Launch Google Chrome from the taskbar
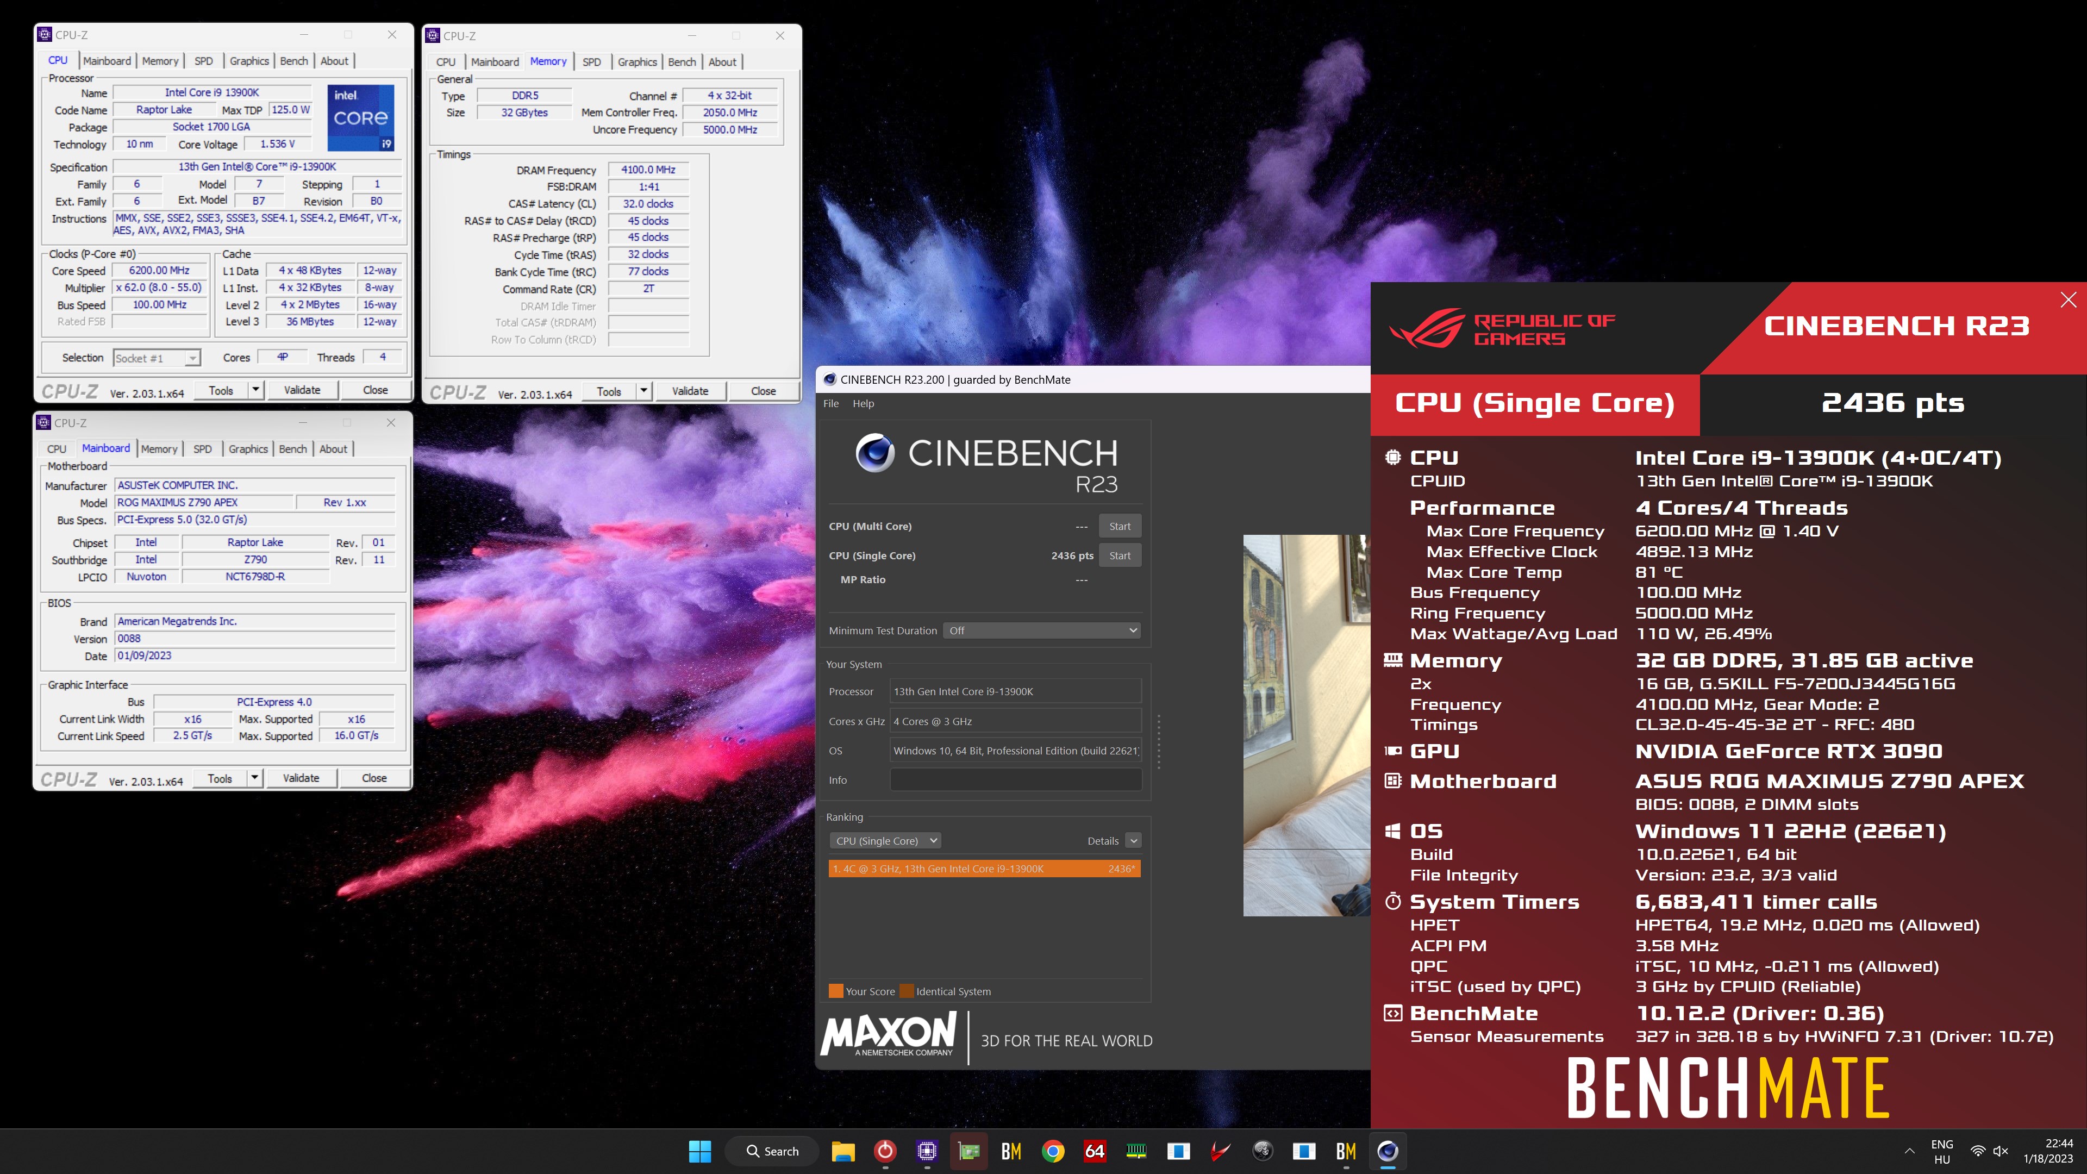Screen dimensions: 2087x1174 [x=1052, y=1151]
